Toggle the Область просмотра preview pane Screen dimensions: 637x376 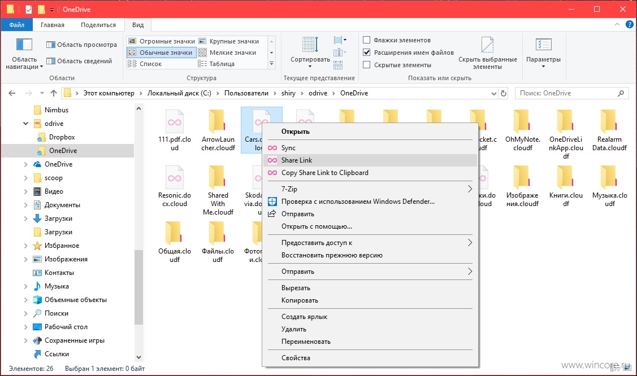81,45
